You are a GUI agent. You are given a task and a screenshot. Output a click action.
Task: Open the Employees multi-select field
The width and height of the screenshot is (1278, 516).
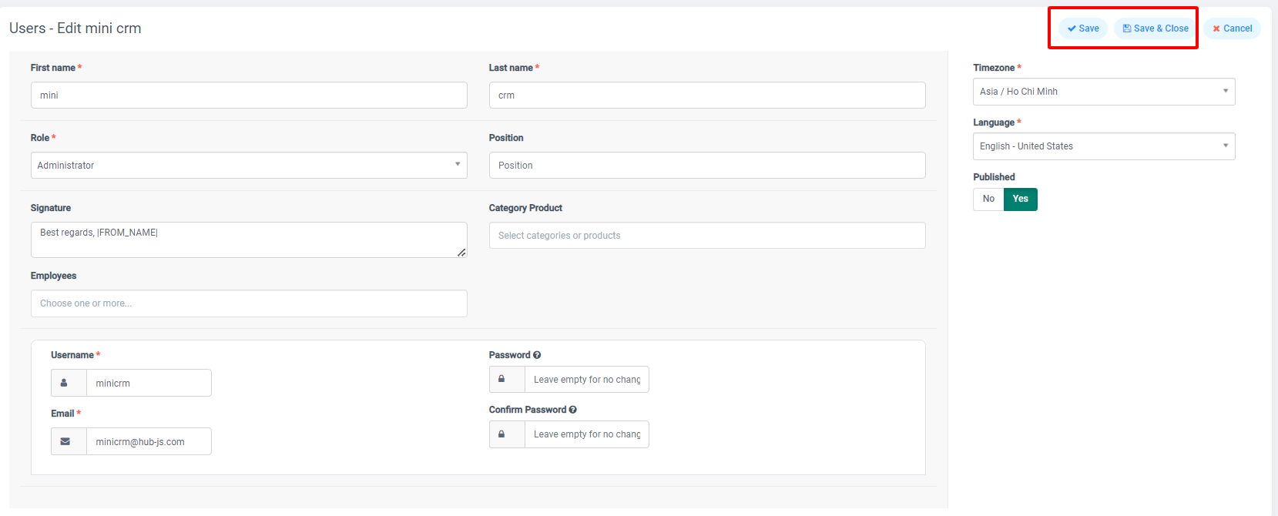pyautogui.click(x=249, y=303)
